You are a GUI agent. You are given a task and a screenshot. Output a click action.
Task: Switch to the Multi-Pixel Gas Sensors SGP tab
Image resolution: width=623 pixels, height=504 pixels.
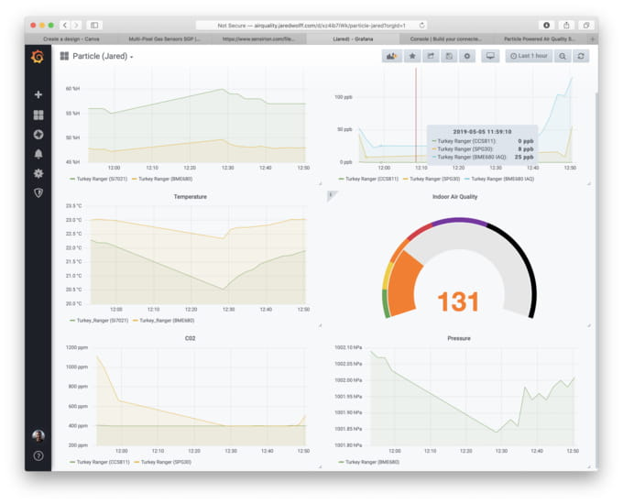(165, 39)
